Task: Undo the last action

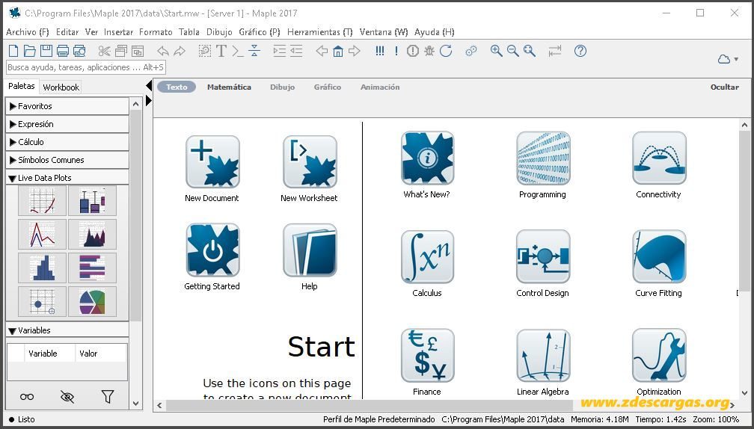Action: pos(163,51)
